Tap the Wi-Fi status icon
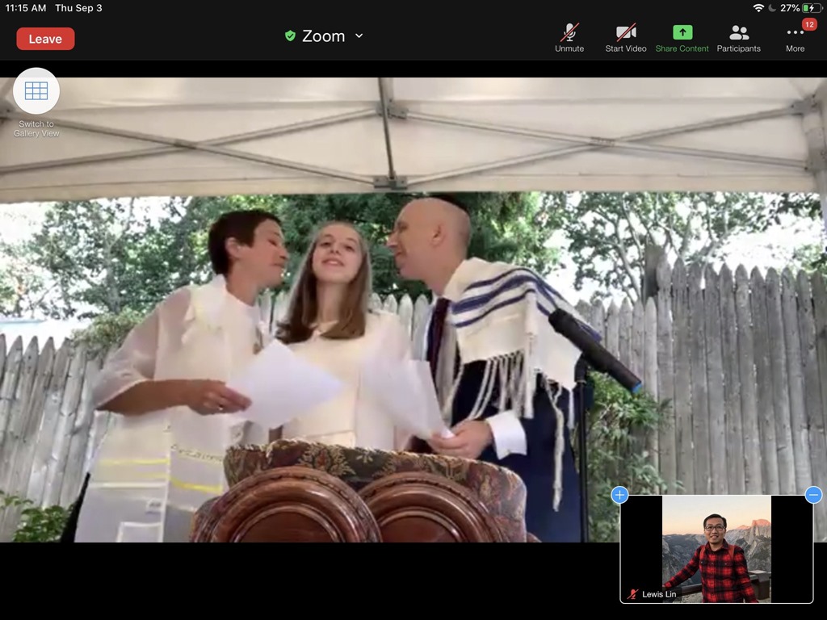This screenshot has width=827, height=620. tap(758, 8)
